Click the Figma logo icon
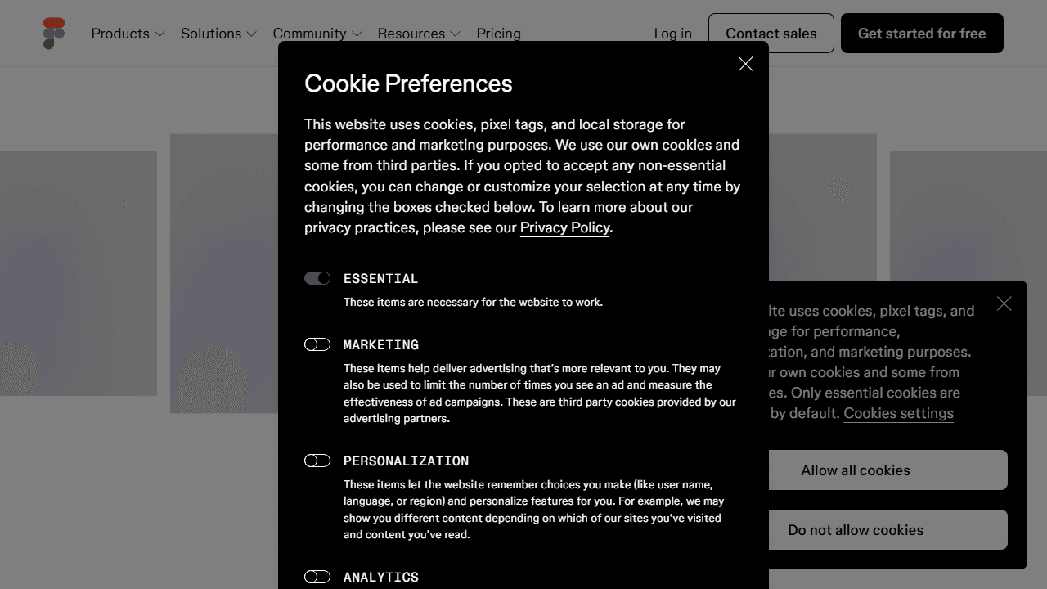The image size is (1047, 589). pyautogui.click(x=54, y=34)
